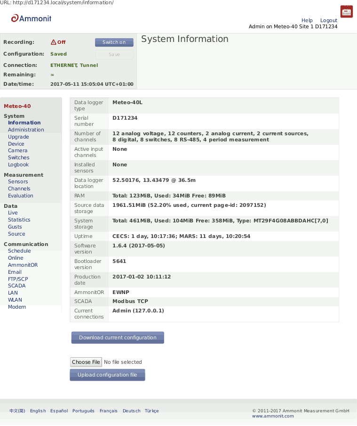Switch language to Français

click(x=109, y=410)
